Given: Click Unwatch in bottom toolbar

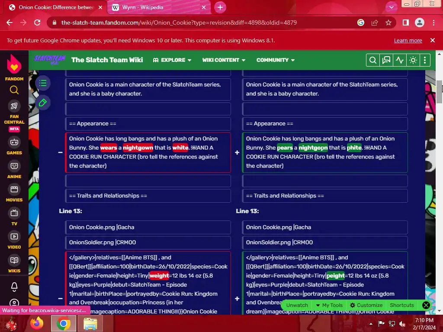Looking at the screenshot, I should [x=297, y=305].
